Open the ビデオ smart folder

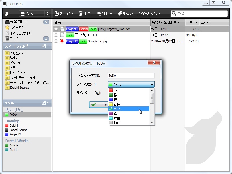tap(12, 68)
